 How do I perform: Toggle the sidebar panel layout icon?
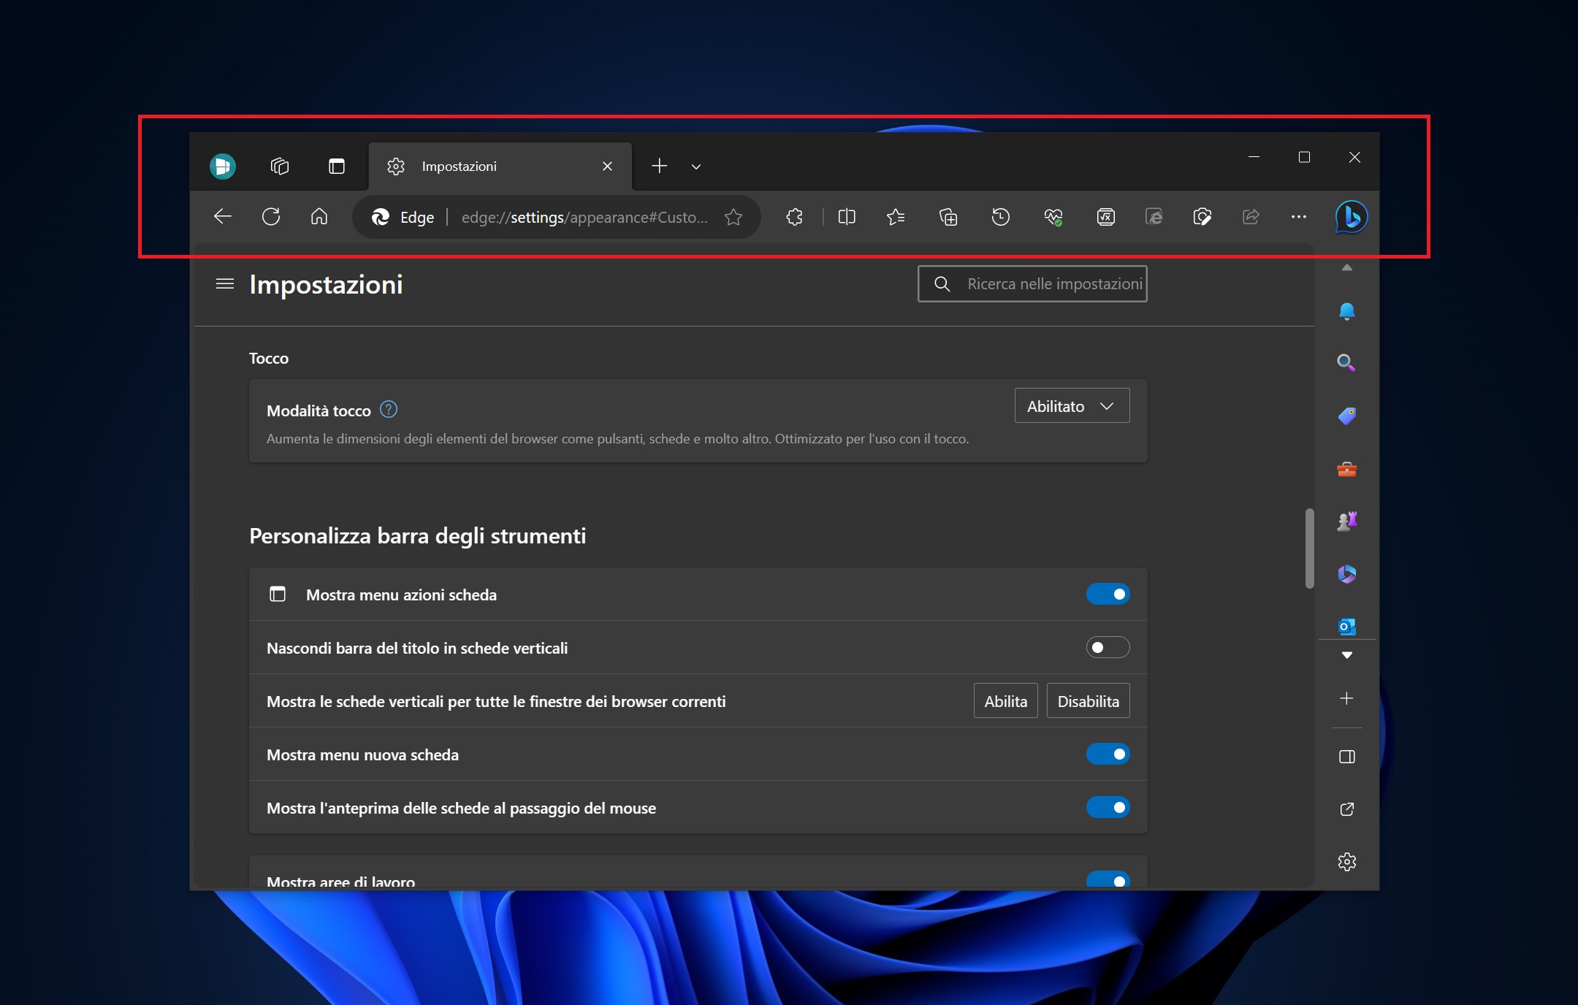click(x=1346, y=757)
